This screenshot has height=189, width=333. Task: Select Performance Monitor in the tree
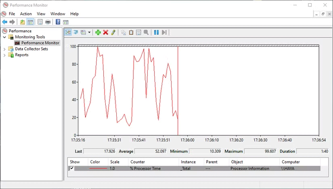click(40, 43)
